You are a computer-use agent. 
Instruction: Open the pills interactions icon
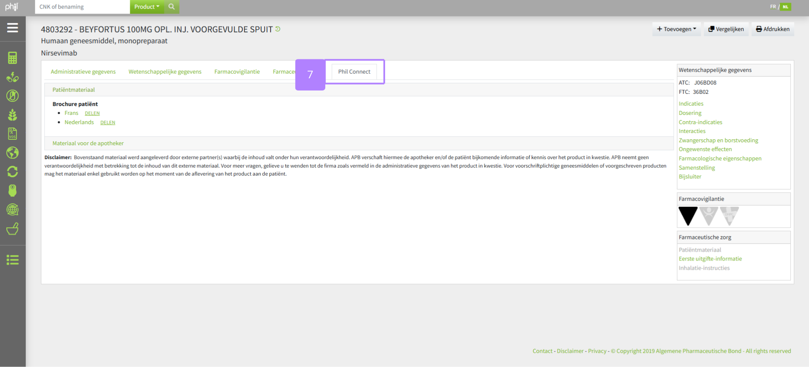point(13,77)
